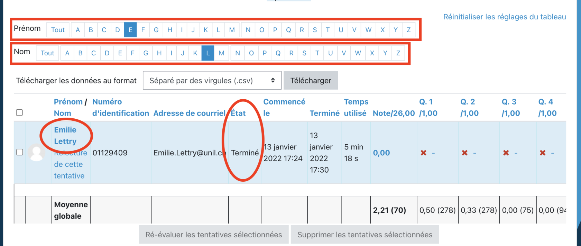Click Emilie Lettry's profile avatar

(36, 153)
